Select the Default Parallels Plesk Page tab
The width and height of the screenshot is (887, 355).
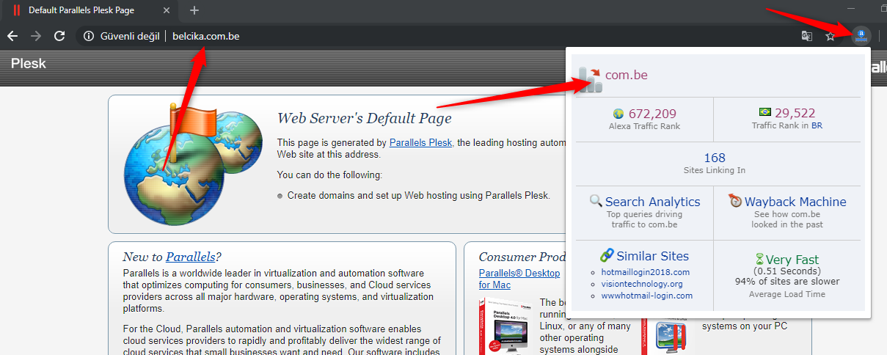click(92, 11)
